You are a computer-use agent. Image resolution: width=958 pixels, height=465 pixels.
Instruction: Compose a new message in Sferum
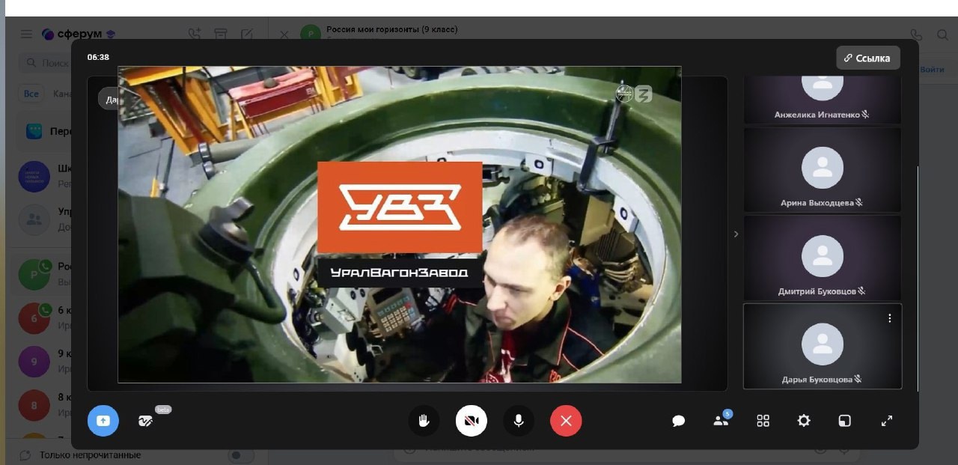point(247,34)
